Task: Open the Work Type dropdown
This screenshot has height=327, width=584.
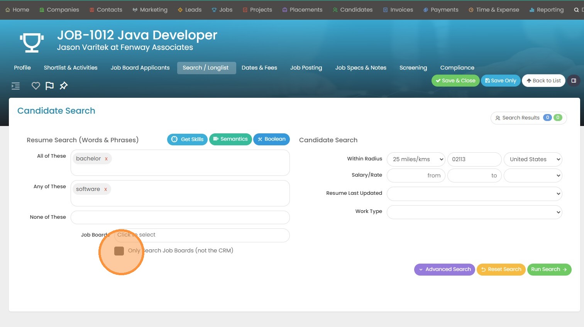Action: (x=474, y=212)
